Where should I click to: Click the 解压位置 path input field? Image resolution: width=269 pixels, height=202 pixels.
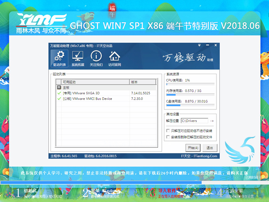pyautogui.click(x=195, y=121)
